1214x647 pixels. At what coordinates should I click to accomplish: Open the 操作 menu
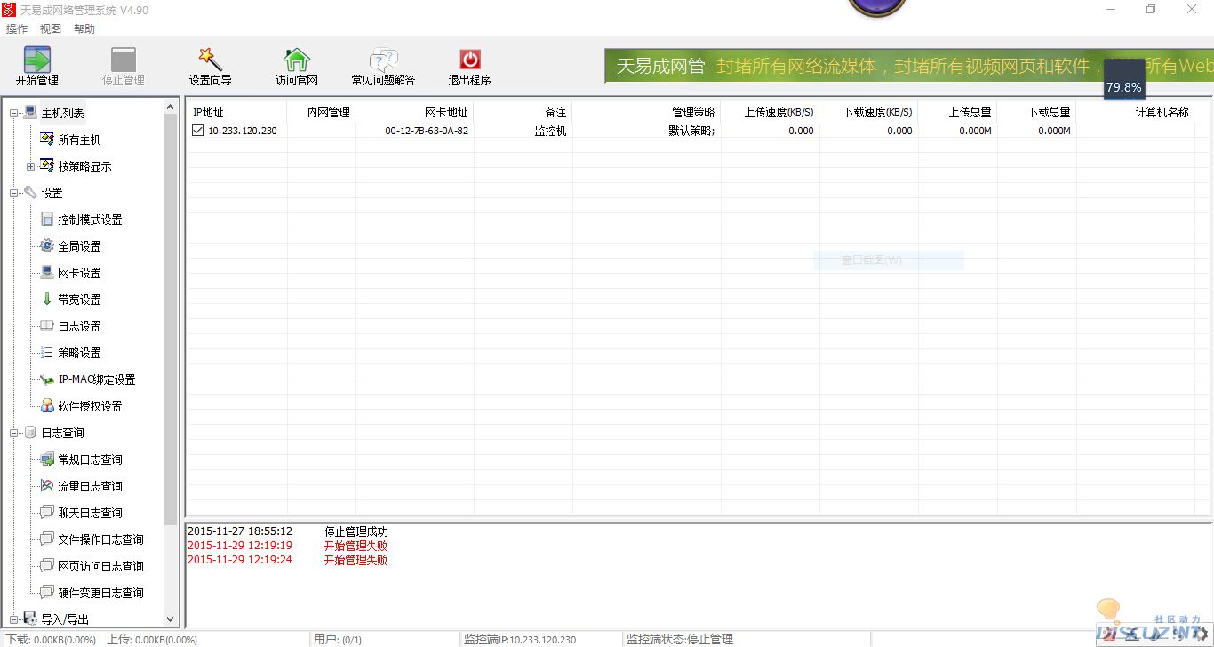click(17, 29)
